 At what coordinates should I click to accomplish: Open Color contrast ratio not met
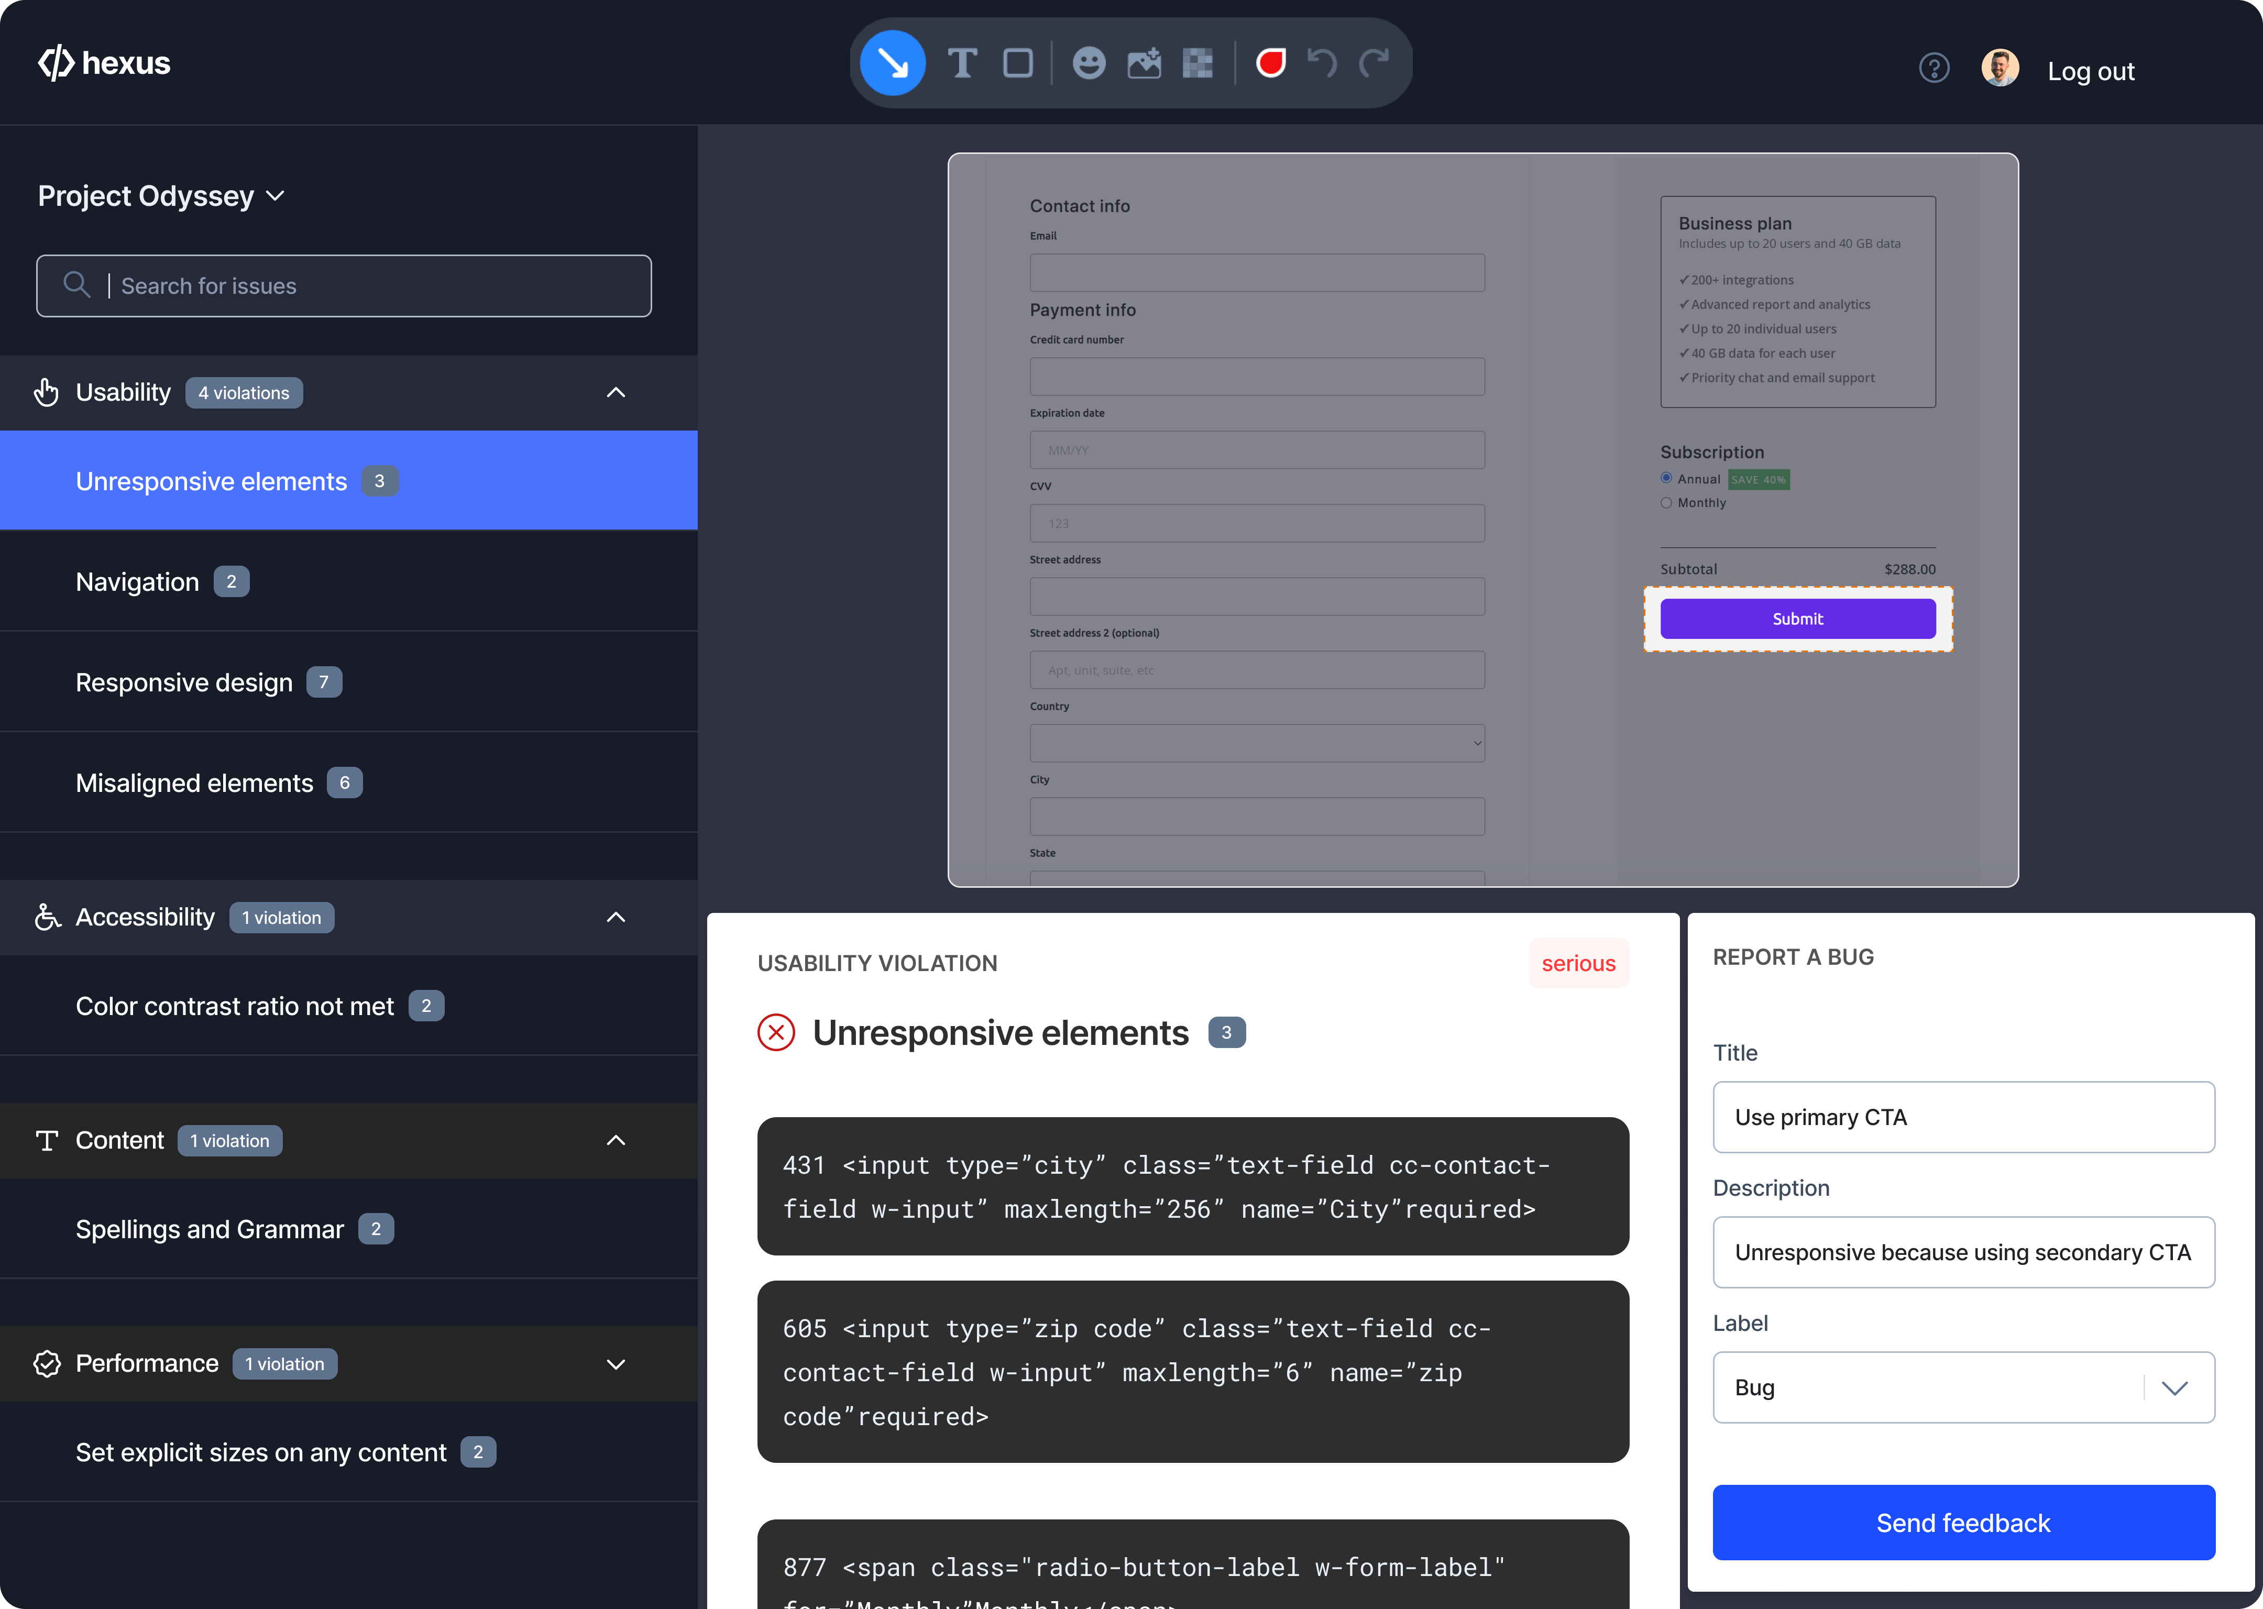tap(349, 1006)
